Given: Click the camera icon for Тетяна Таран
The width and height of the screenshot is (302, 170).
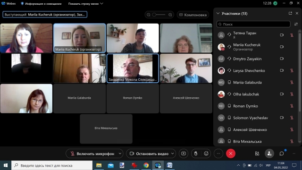Looking at the screenshot, I should (x=282, y=35).
